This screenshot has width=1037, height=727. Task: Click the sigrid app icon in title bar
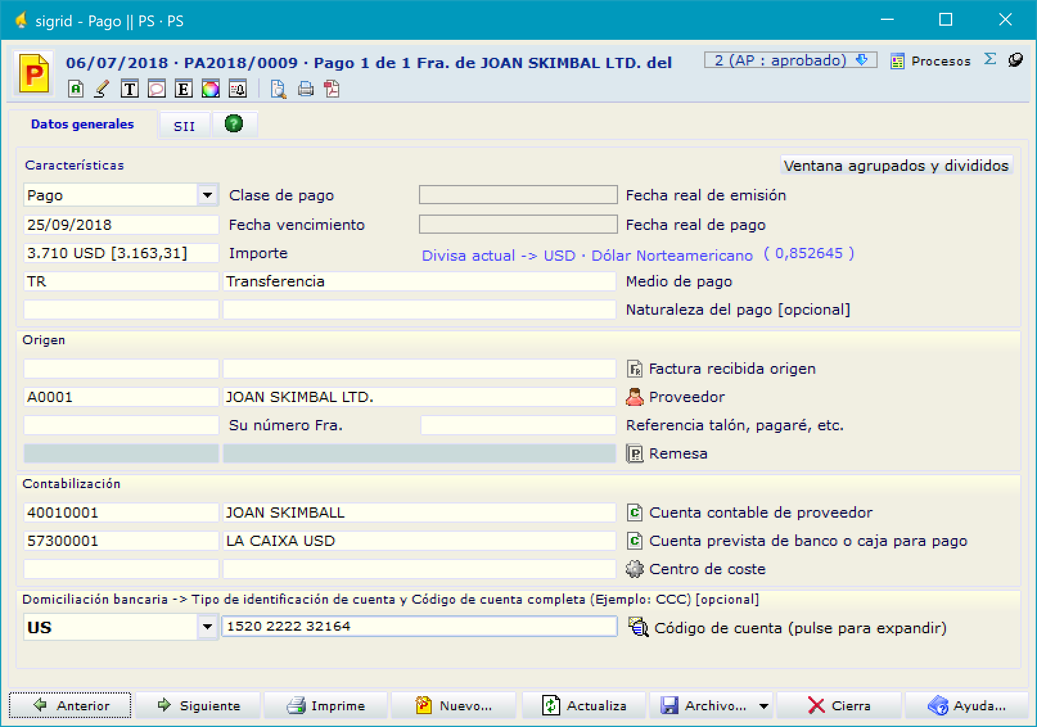click(x=21, y=21)
